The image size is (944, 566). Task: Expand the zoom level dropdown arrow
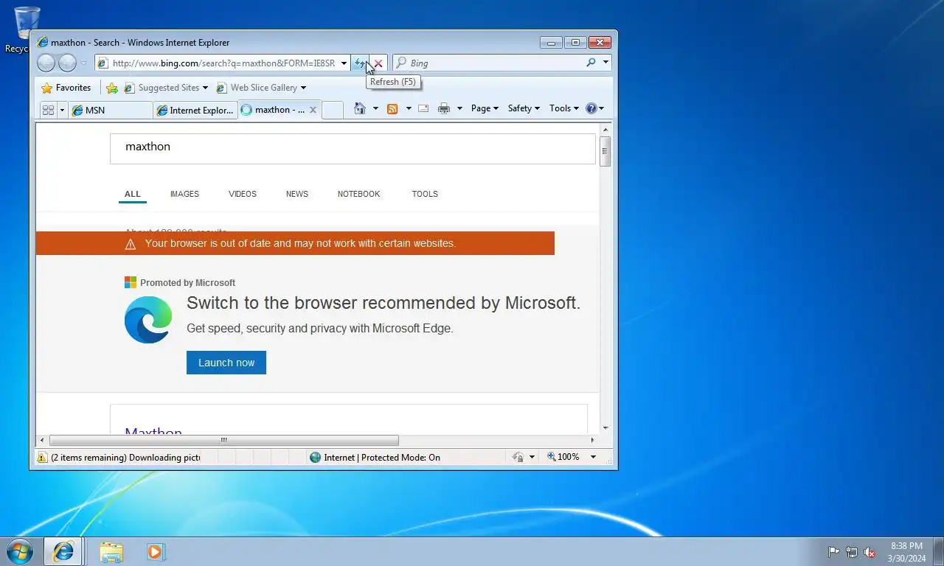[x=593, y=457]
